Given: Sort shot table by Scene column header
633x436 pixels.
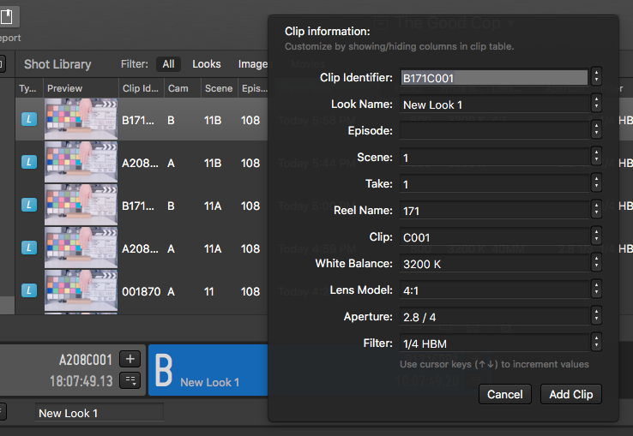Looking at the screenshot, I should click(219, 88).
